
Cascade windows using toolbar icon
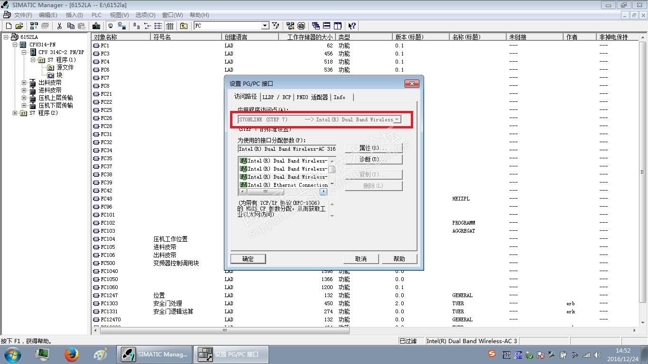(316, 26)
